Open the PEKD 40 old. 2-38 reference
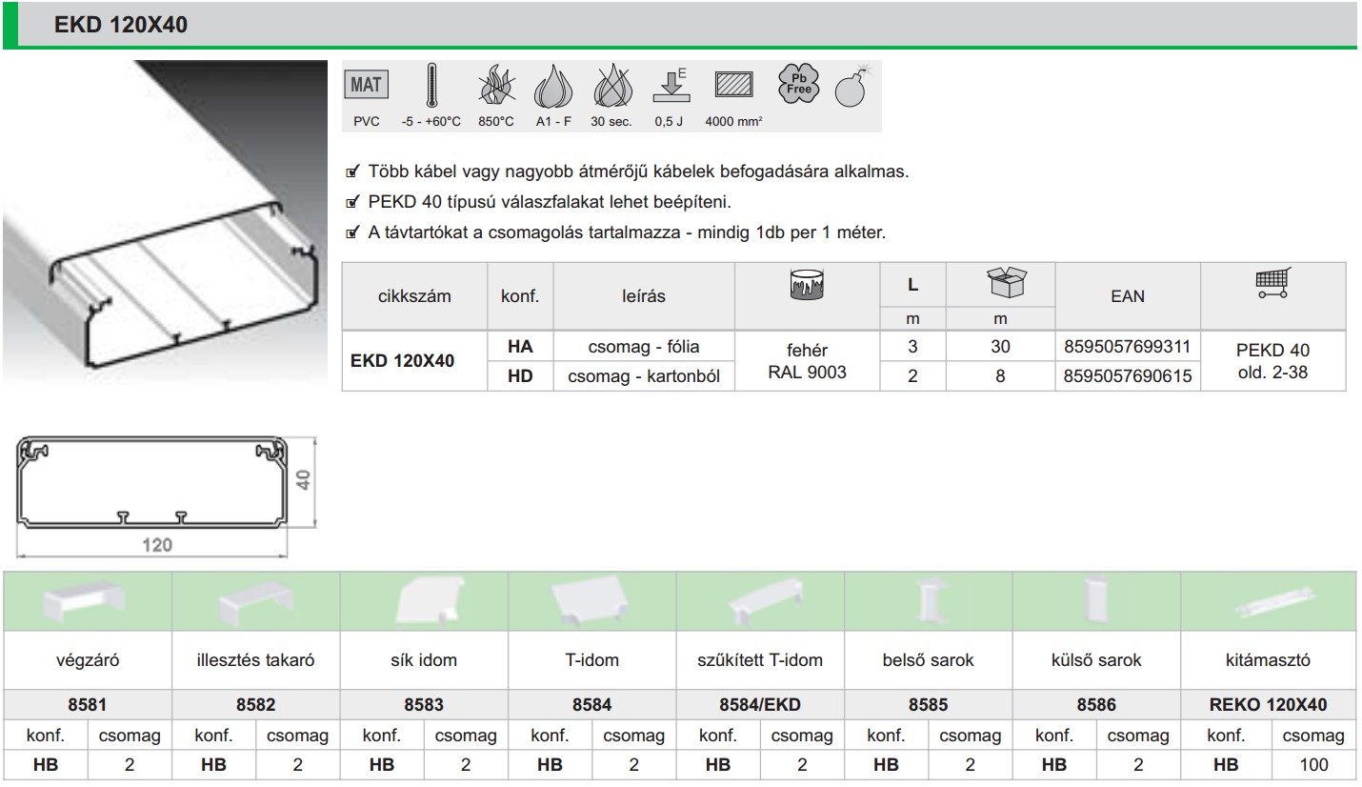The image size is (1362, 787). (x=1272, y=361)
